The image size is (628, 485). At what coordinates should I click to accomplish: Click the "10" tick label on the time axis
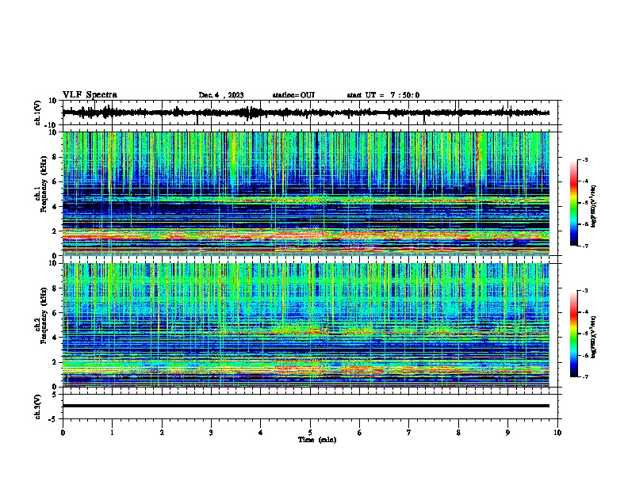coord(557,433)
